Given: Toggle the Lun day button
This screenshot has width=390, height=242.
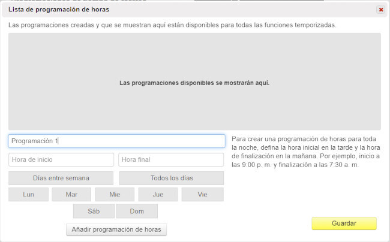Looking at the screenshot, I should coord(28,195).
